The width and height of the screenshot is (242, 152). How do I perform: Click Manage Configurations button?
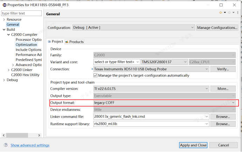(217, 28)
